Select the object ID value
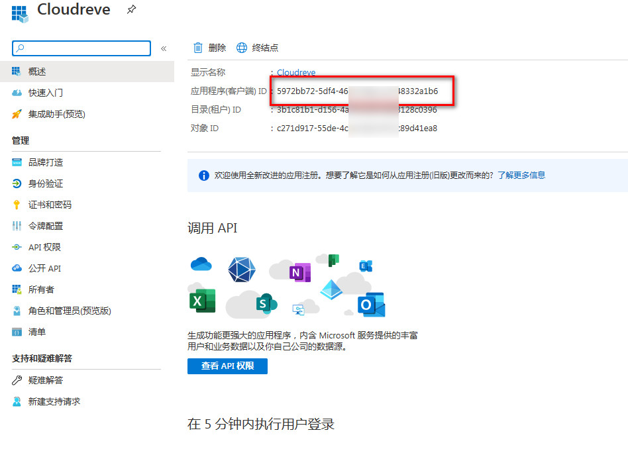This screenshot has height=461, width=628. point(357,128)
